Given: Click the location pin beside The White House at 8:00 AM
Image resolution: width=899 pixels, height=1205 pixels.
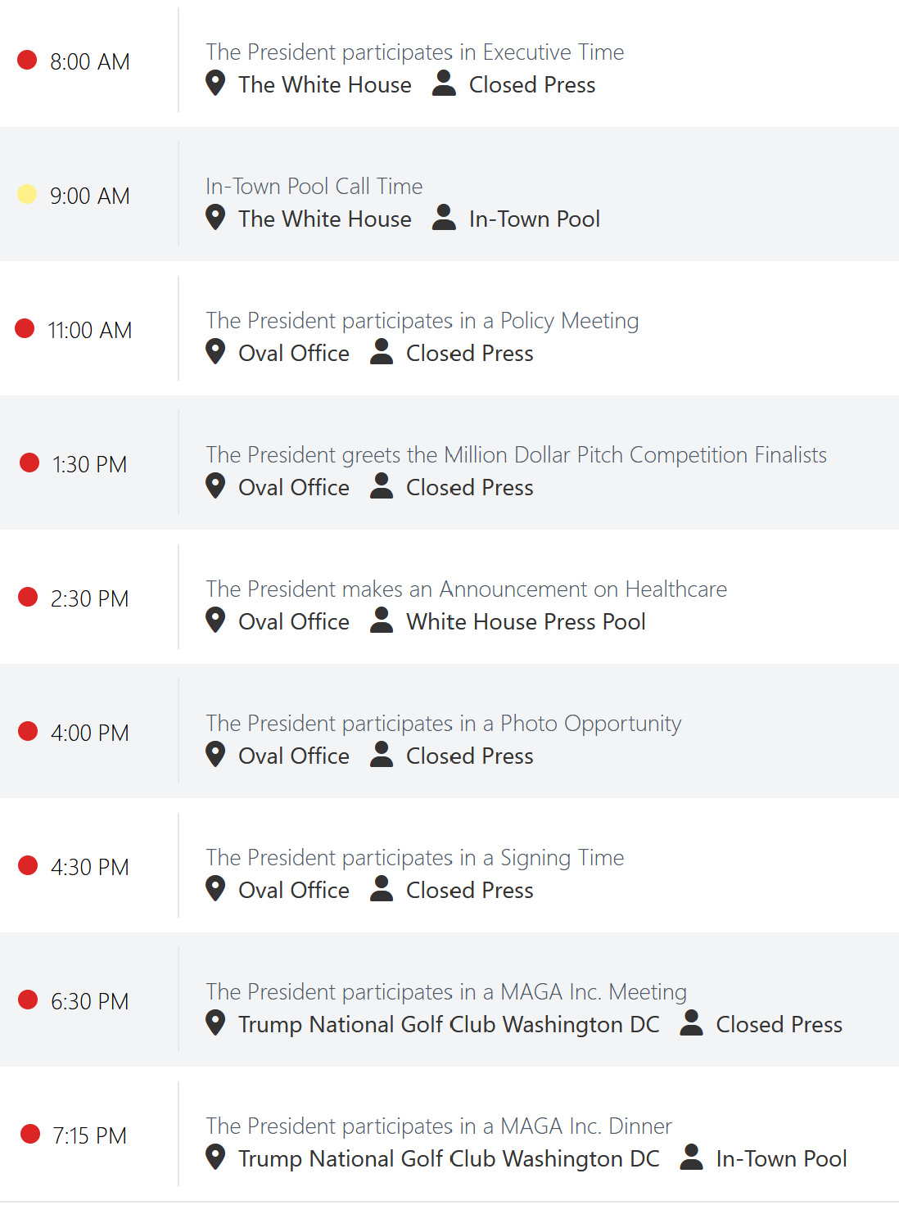Looking at the screenshot, I should (x=215, y=83).
